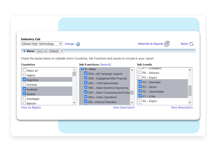This screenshot has width=215, height=143.
Task: Open the Industry Cut dropdown
Action: pos(42,44)
